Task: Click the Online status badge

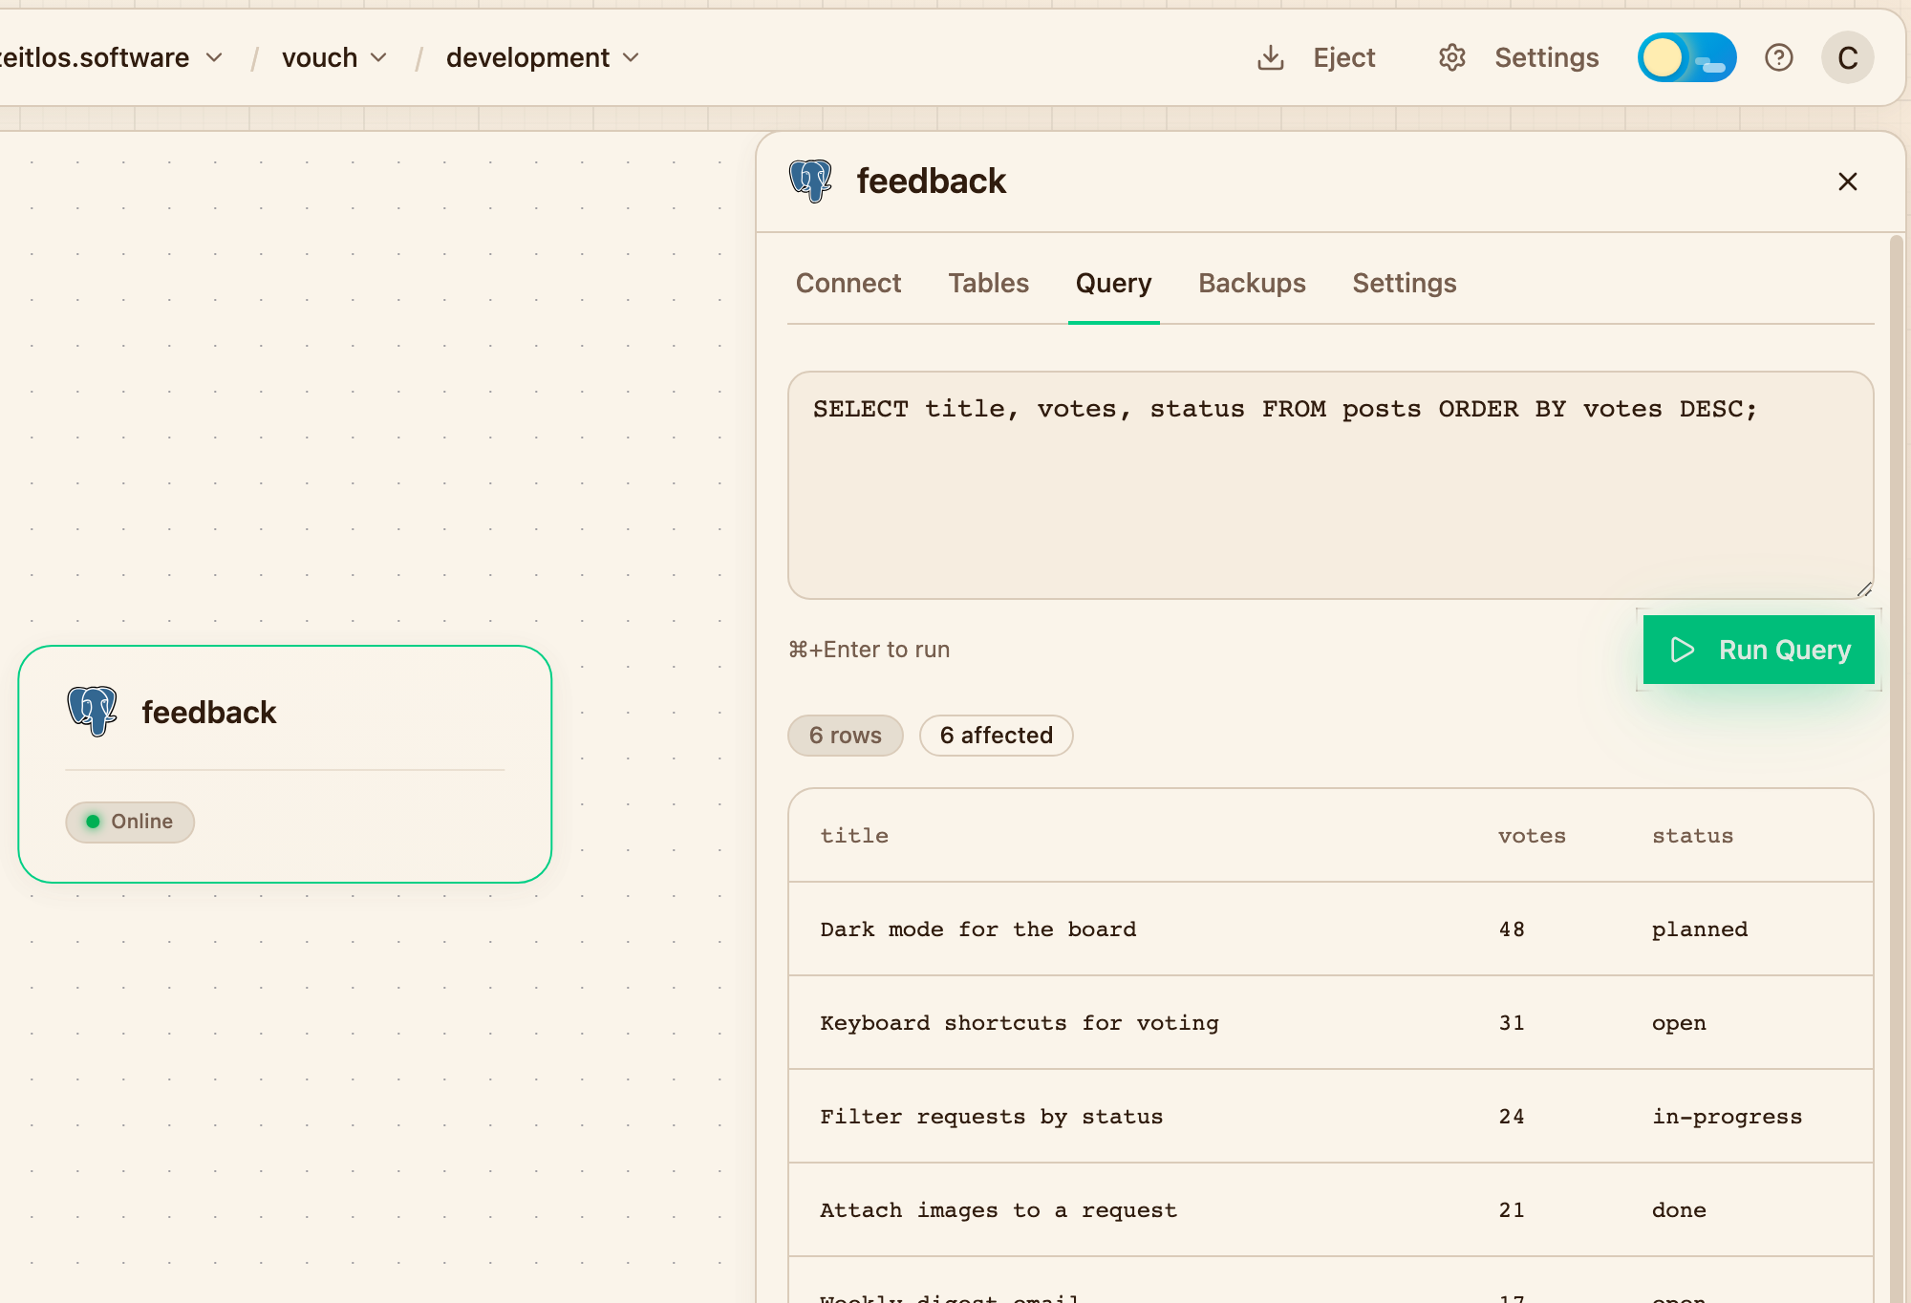Action: coord(130,822)
